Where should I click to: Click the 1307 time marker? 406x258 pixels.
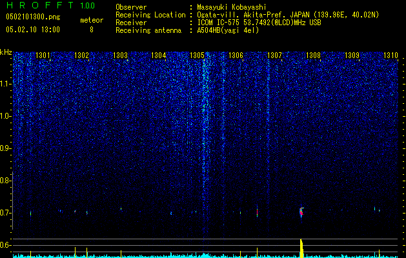pos(274,55)
